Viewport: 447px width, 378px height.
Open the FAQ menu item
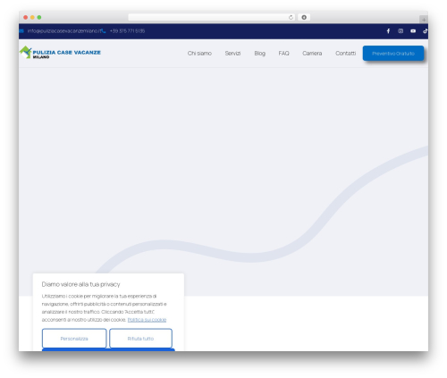283,54
